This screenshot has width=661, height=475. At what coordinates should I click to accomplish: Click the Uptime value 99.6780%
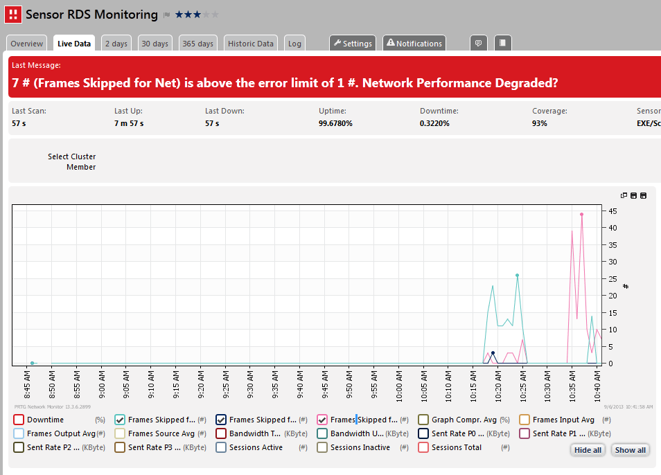[x=335, y=123]
